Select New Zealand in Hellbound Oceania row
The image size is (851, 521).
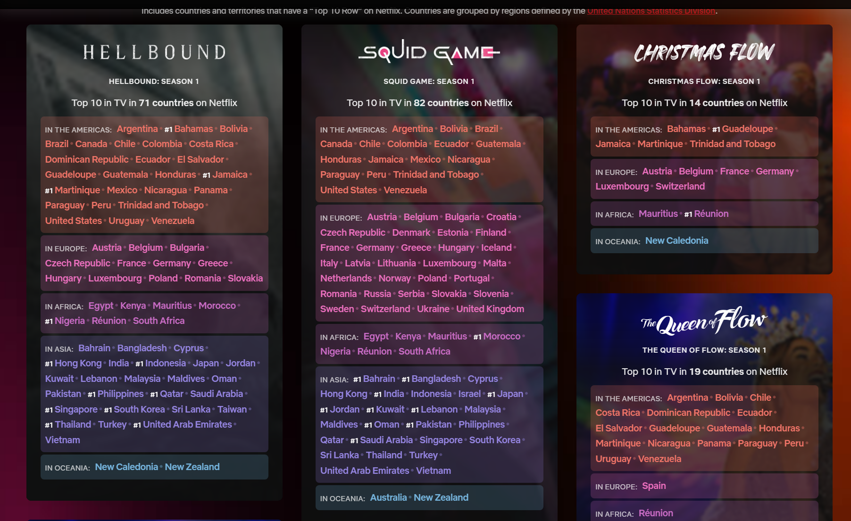click(192, 467)
